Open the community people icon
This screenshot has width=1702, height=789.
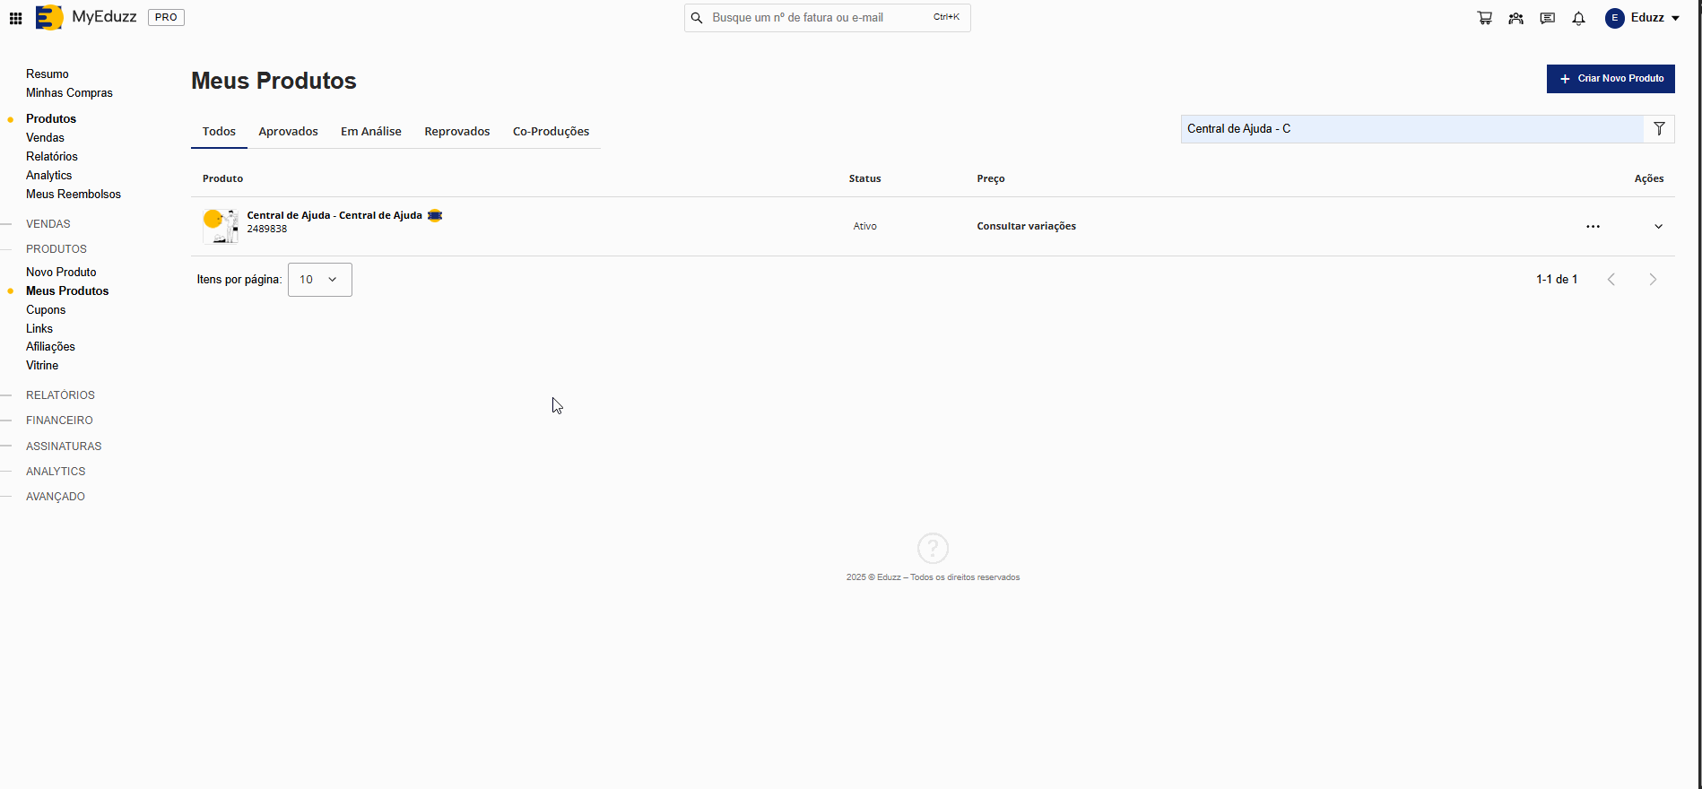pyautogui.click(x=1515, y=18)
